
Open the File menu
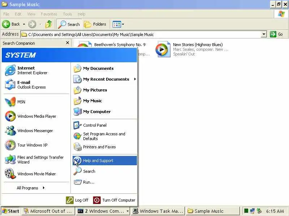click(x=6, y=14)
